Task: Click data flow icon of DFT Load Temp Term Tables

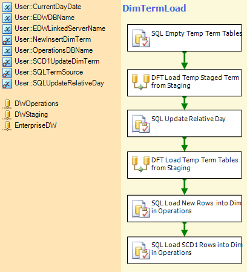Action: click(141, 164)
